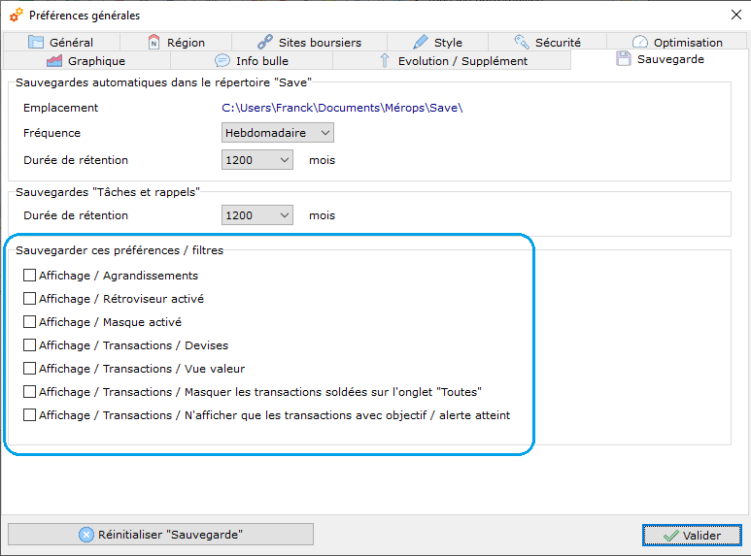Viewport: 751px width, 556px height.
Task: Click the blue X icon on the Réinitialiser button
Action: coord(86,535)
